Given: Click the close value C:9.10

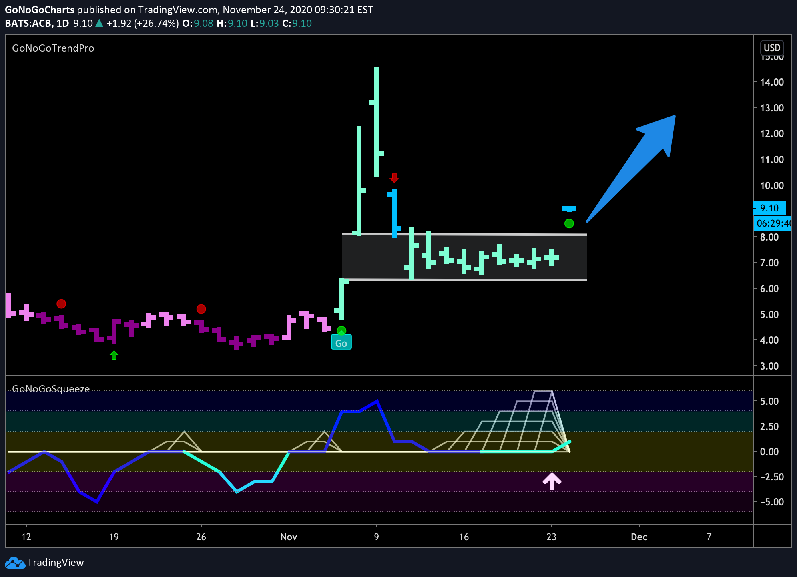Looking at the screenshot, I should tap(297, 24).
